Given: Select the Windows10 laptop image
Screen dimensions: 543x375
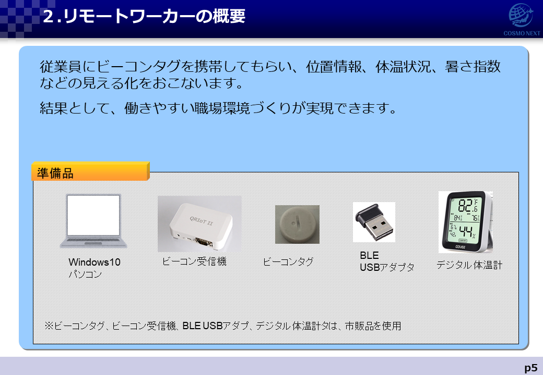Looking at the screenshot, I should tap(93, 221).
